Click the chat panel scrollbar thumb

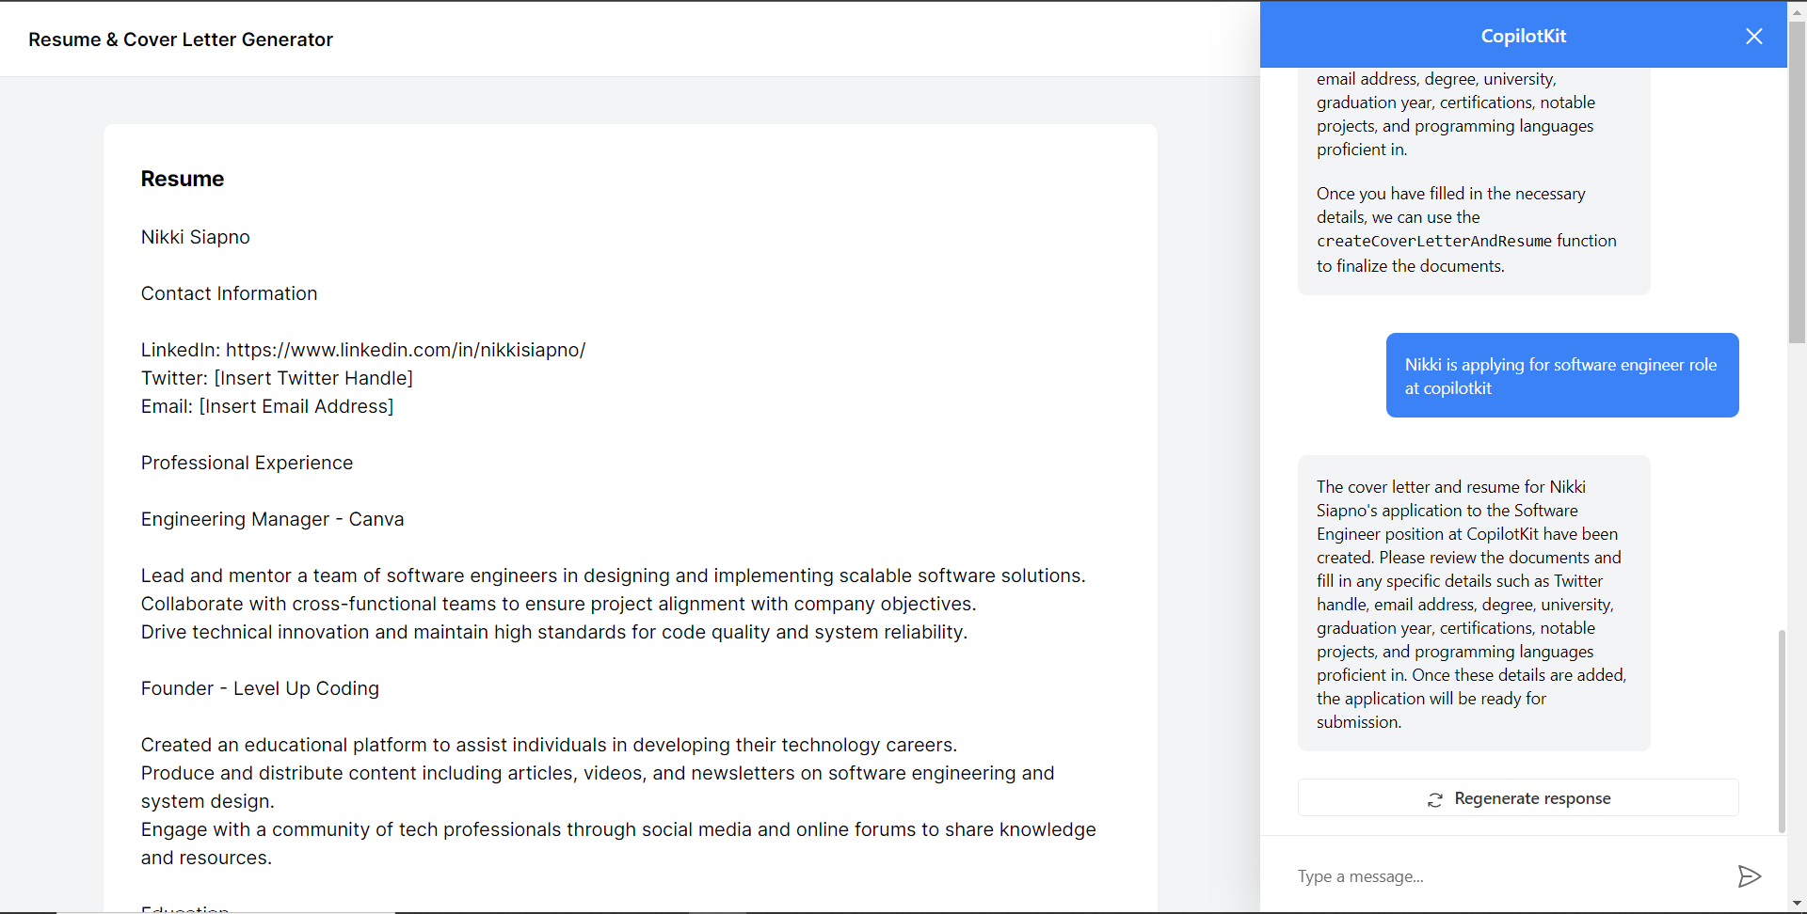1781,731
